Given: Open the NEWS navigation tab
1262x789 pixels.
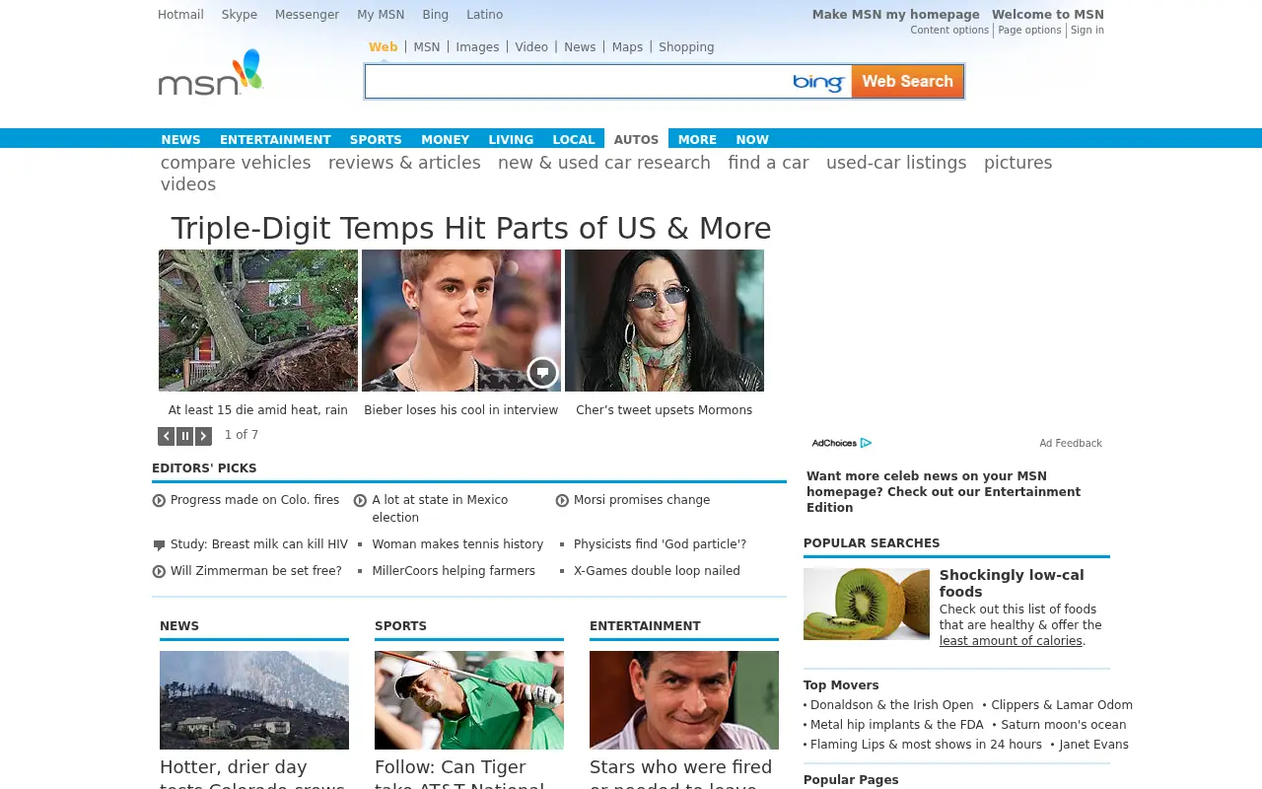Looking at the screenshot, I should pyautogui.click(x=181, y=140).
